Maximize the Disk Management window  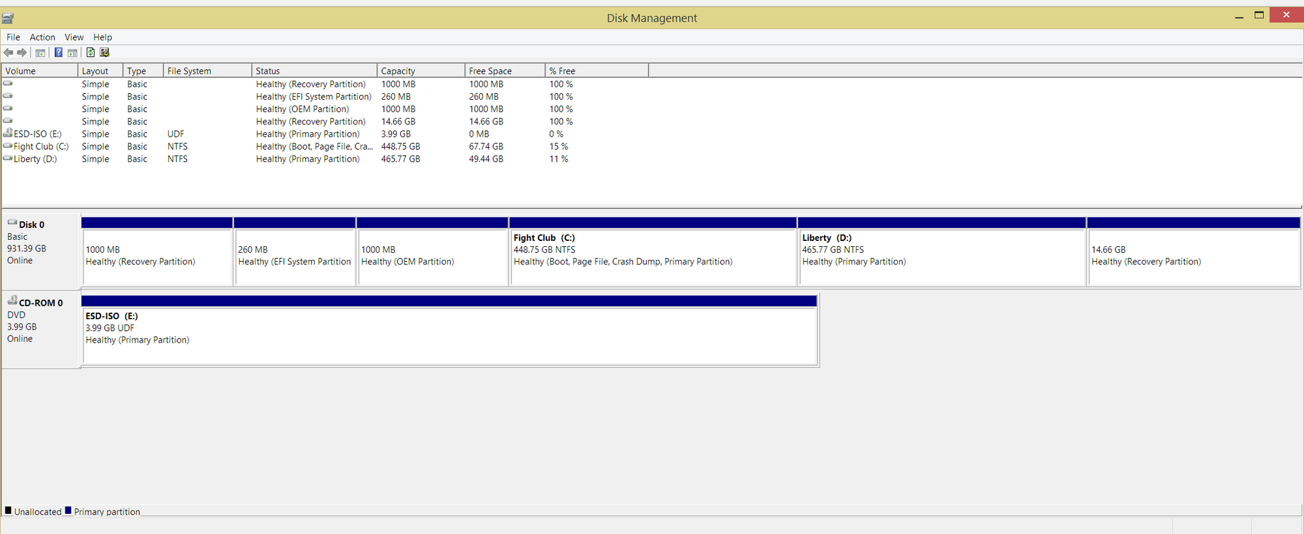tap(1259, 15)
